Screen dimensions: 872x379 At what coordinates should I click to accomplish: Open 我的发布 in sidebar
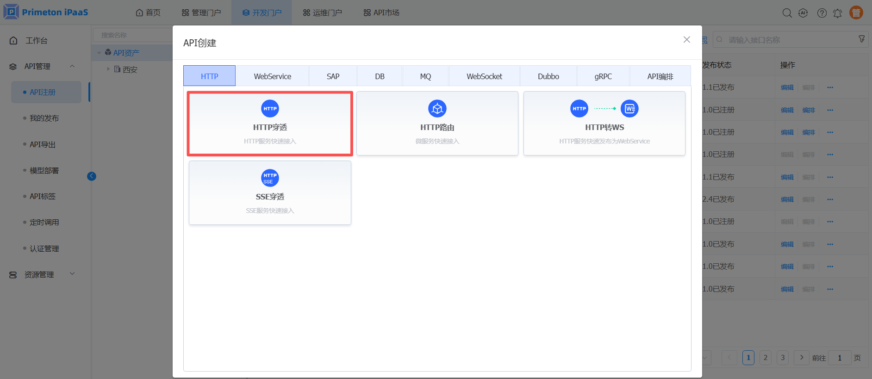44,118
